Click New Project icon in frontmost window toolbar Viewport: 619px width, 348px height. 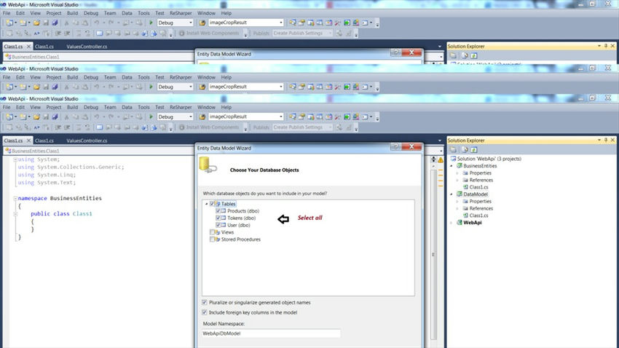pos(9,116)
